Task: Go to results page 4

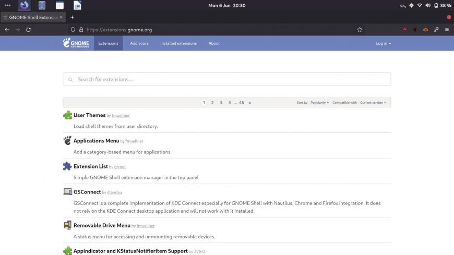Action: (x=230, y=103)
